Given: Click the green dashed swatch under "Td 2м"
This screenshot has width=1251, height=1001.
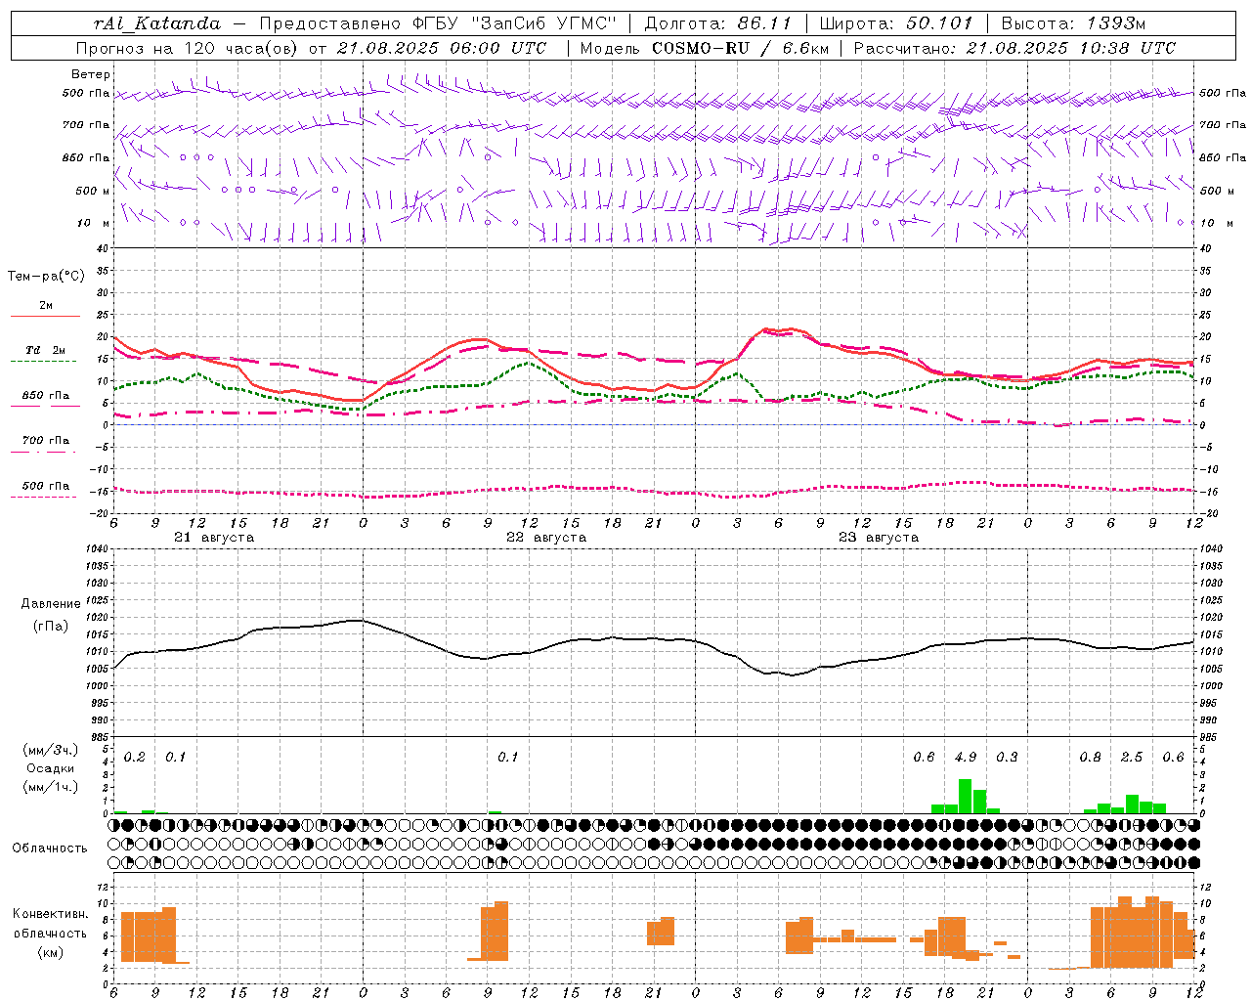Looking at the screenshot, I should tap(44, 362).
